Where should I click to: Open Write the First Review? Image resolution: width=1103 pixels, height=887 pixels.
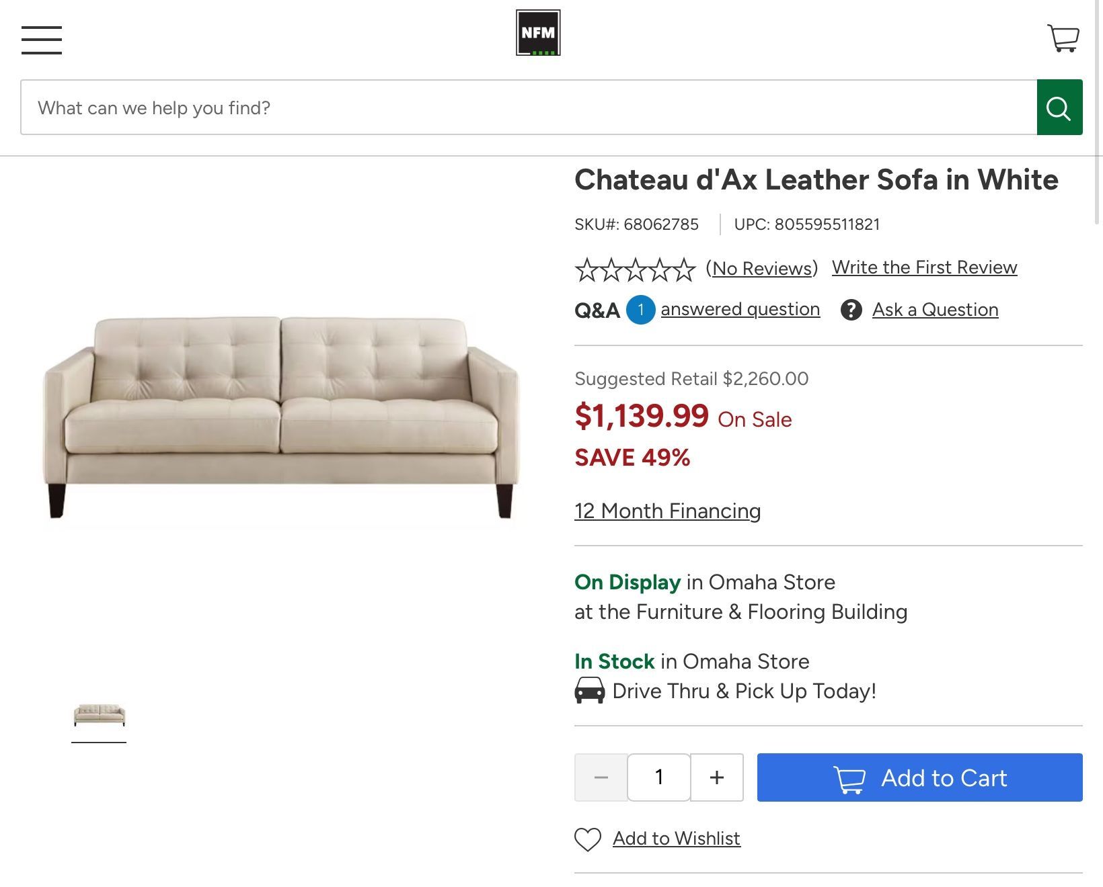coord(925,267)
